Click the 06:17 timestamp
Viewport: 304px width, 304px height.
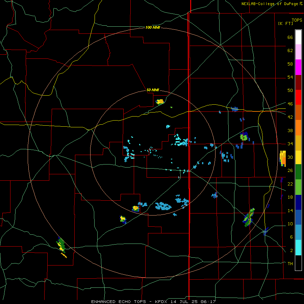[x=208, y=302]
